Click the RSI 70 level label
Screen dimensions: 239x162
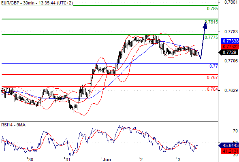point(235,131)
